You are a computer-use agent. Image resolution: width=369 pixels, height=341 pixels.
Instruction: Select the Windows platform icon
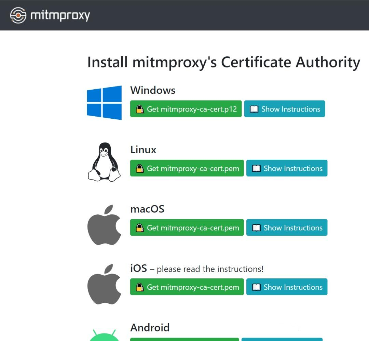click(x=104, y=103)
